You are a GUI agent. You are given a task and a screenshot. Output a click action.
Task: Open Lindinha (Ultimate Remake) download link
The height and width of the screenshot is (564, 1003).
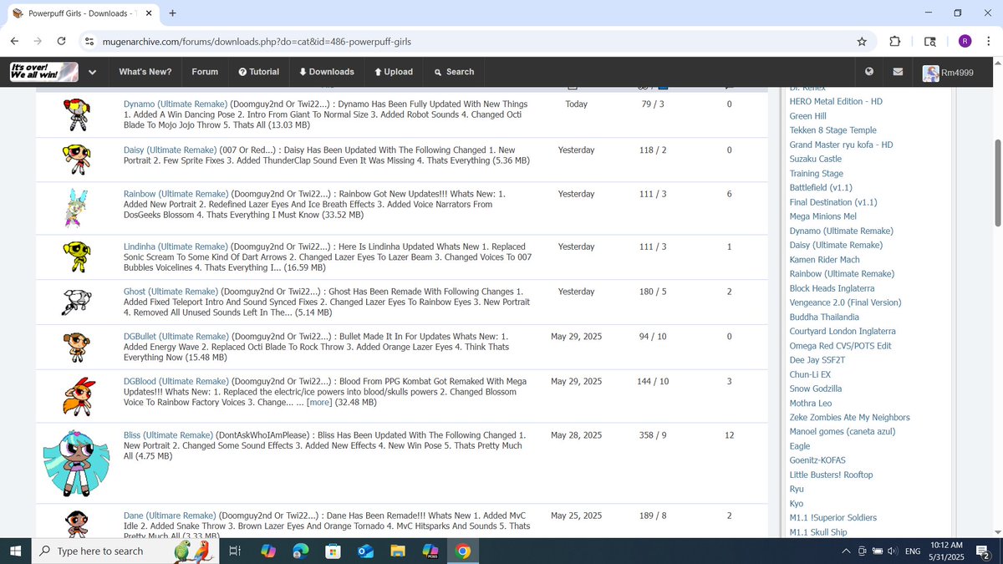pyautogui.click(x=176, y=246)
